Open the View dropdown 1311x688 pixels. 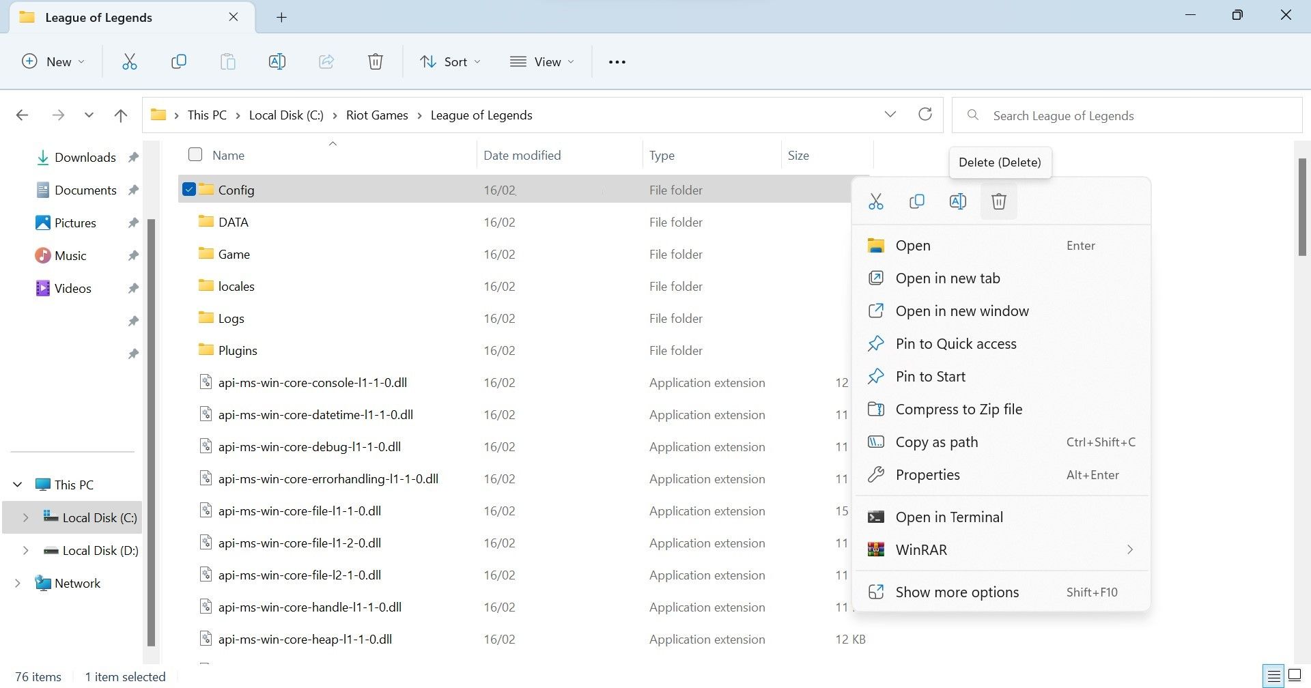(x=542, y=61)
